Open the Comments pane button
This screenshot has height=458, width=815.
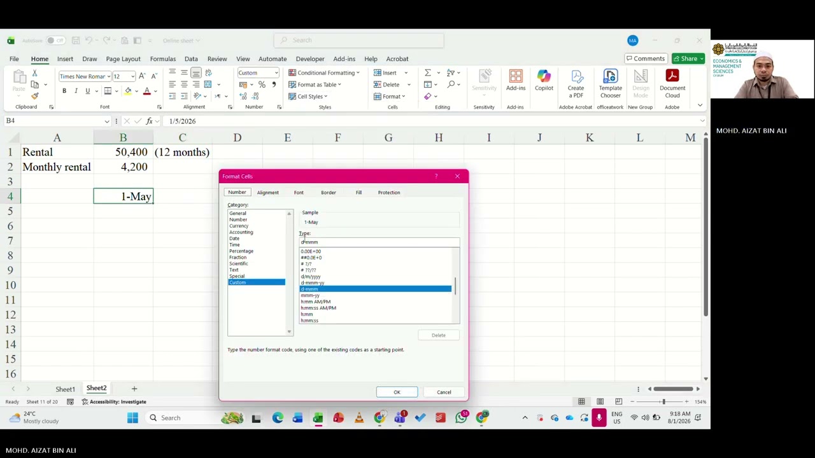[x=645, y=59]
